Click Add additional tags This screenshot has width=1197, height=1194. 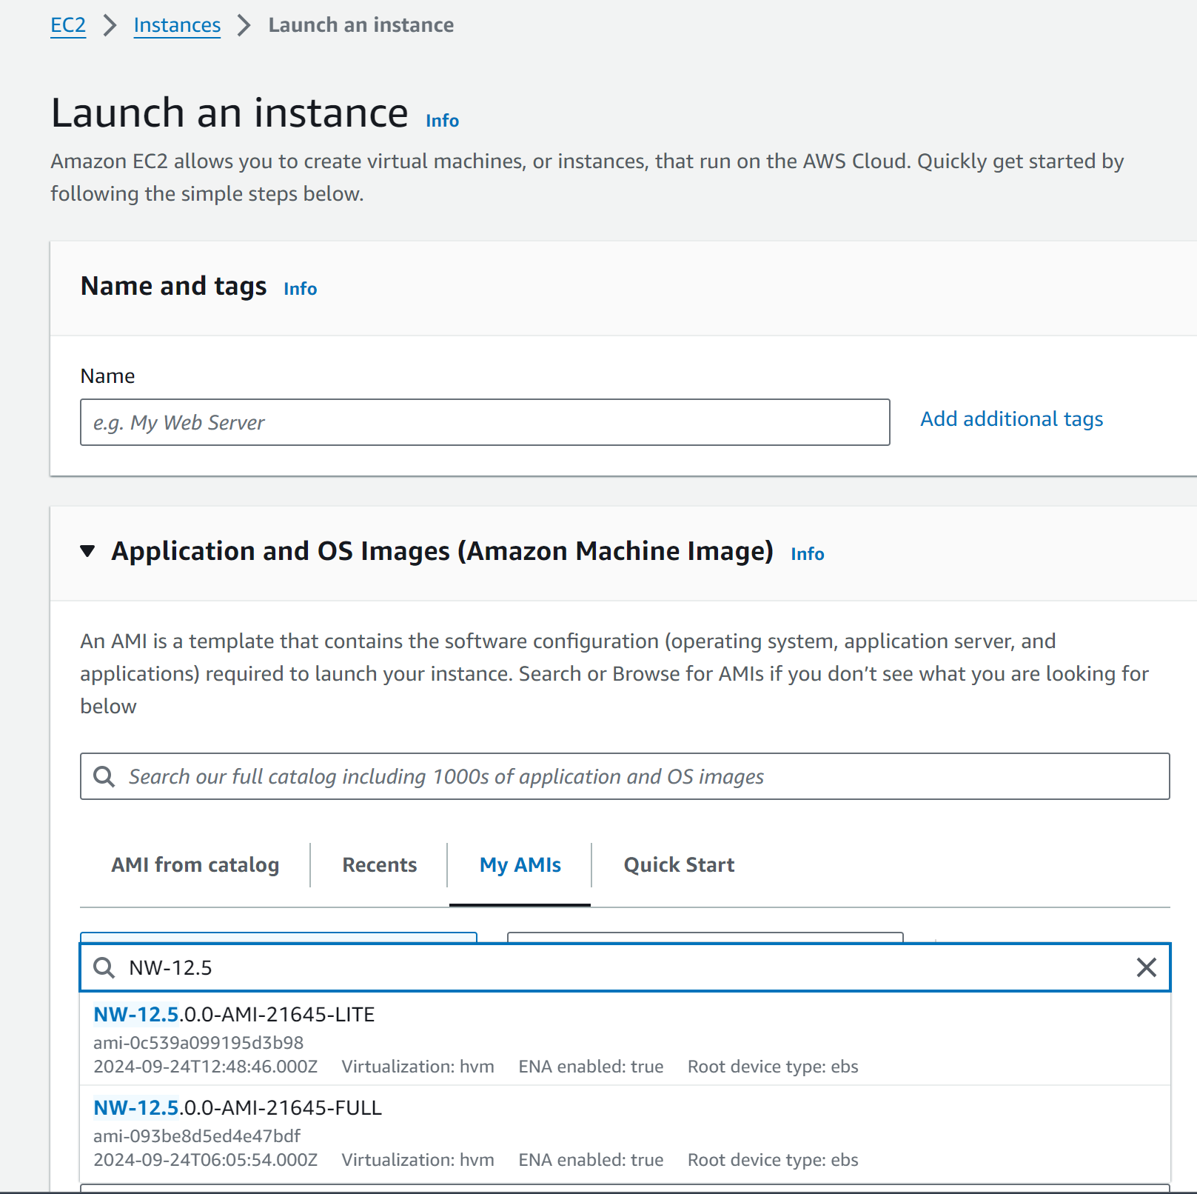pos(1011,419)
